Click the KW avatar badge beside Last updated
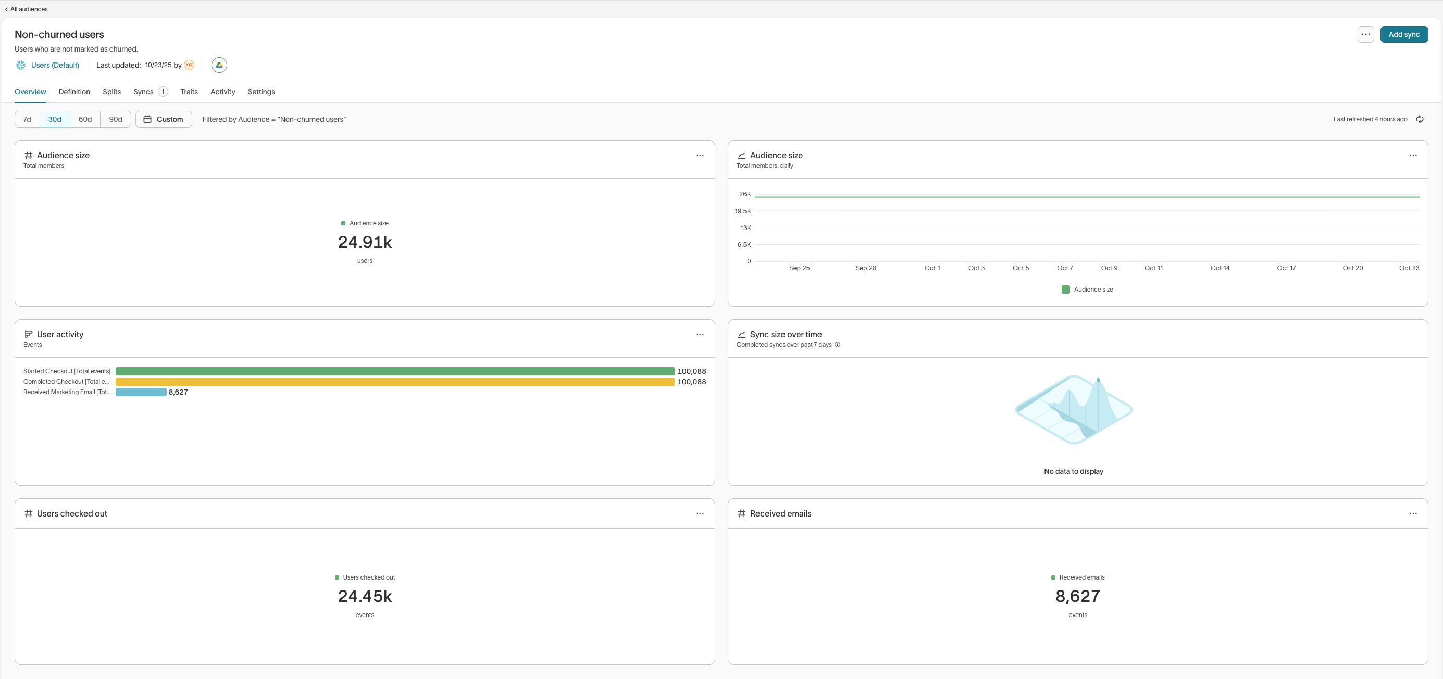The image size is (1443, 679). [189, 65]
